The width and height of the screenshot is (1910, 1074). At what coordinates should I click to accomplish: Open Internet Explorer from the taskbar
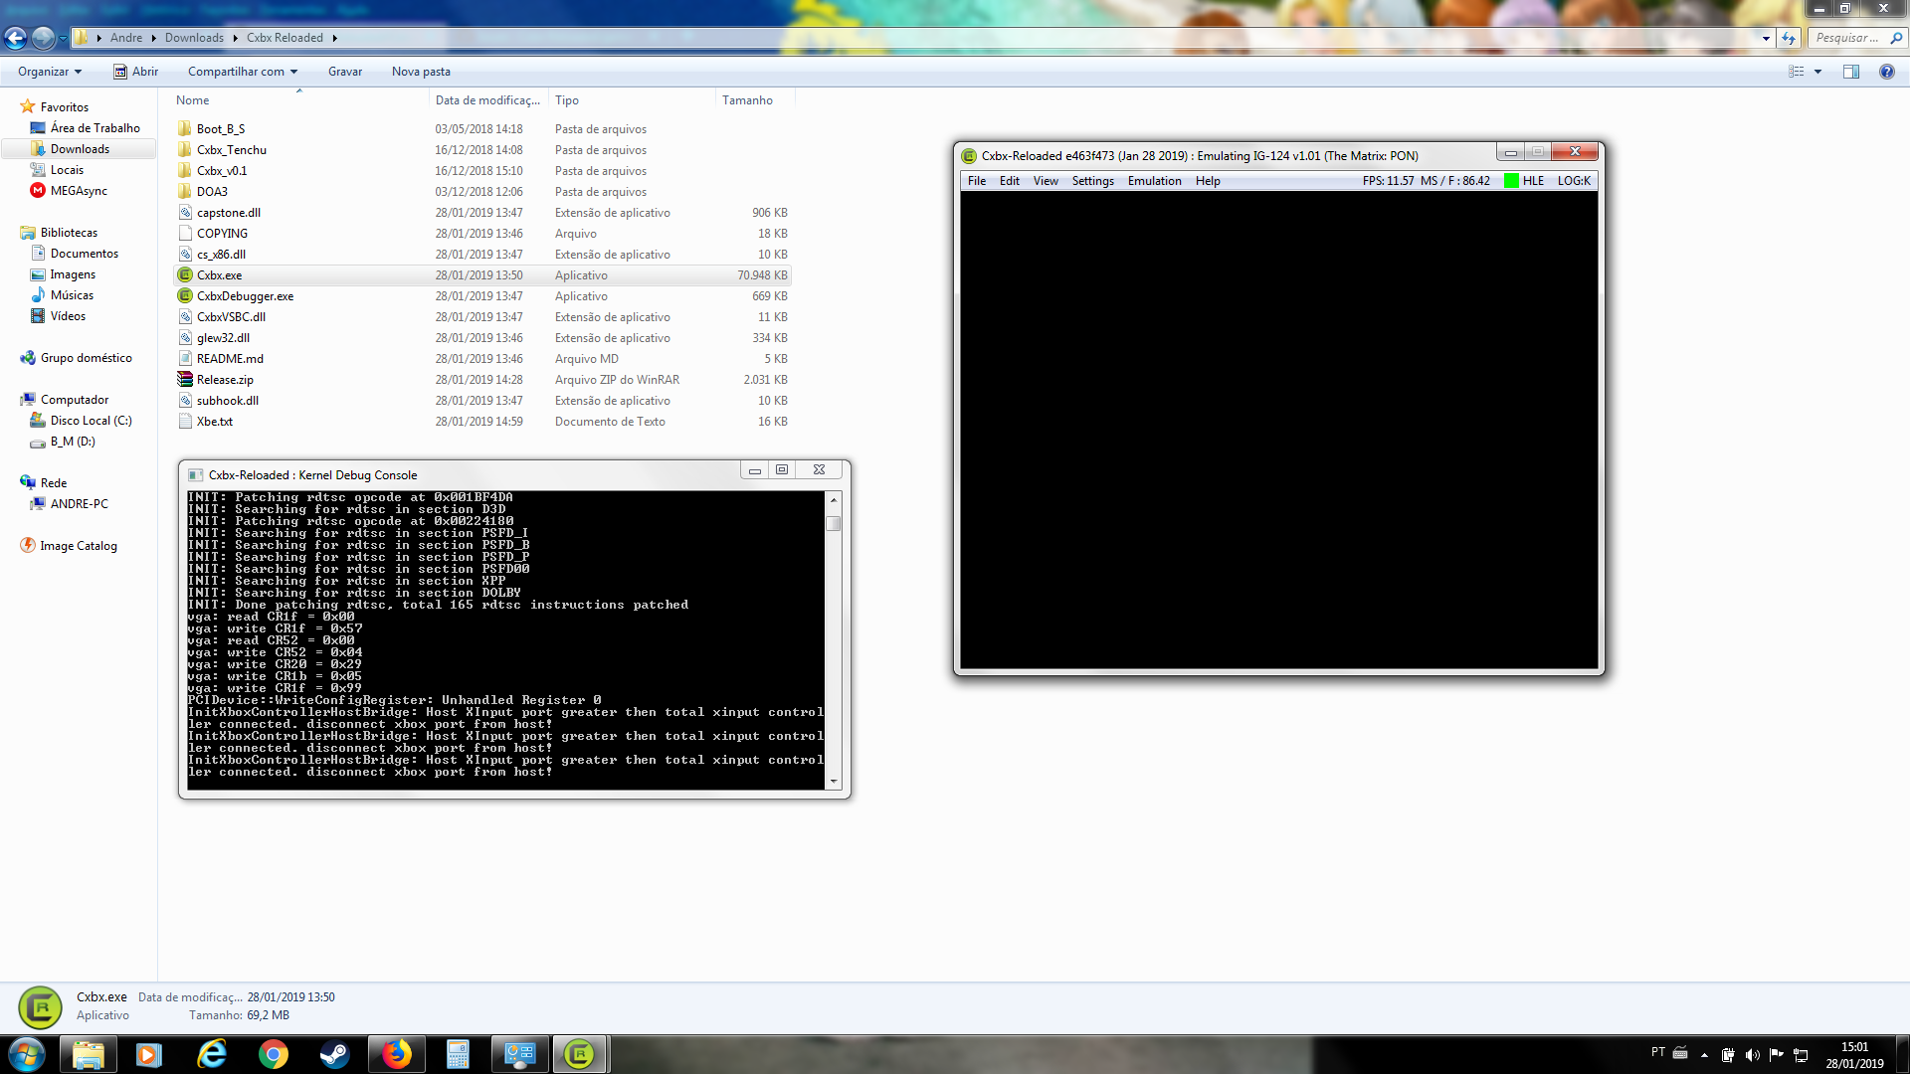211,1054
